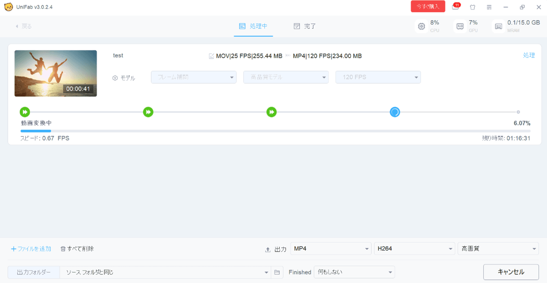Viewport: 547px width, 283px height.
Task: Click the first green completed step marker
Action: click(x=25, y=112)
